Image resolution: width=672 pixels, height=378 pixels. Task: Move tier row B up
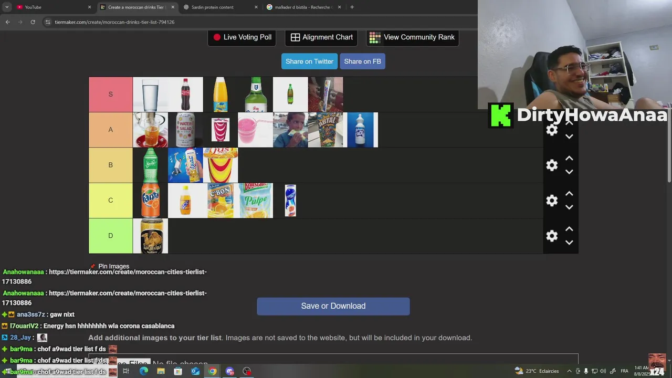pyautogui.click(x=569, y=158)
